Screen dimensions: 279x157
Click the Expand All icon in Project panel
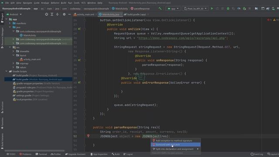[52, 14]
